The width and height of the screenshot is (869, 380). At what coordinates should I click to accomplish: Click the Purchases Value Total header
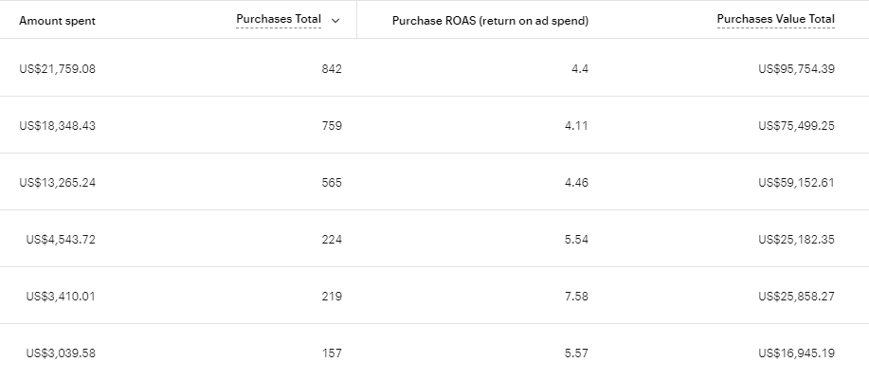[x=775, y=20]
